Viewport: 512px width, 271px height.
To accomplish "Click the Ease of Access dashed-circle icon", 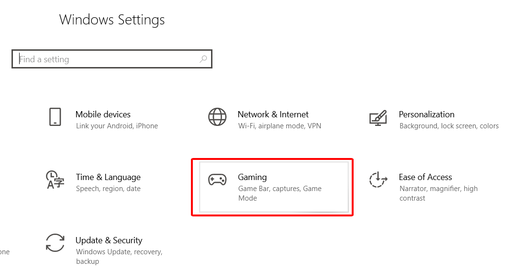I will coord(378,180).
